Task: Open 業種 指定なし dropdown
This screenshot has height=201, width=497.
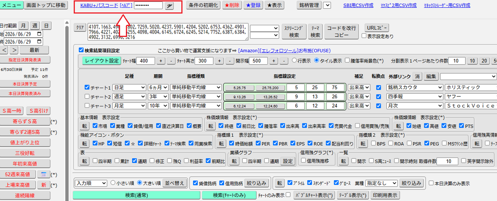Action: tap(381, 183)
